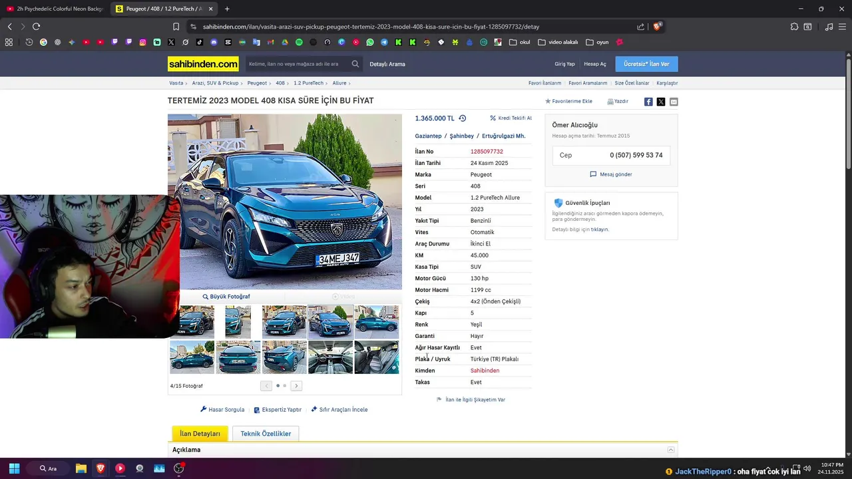
Task: Click Mesaj gönder link
Action: click(x=611, y=174)
